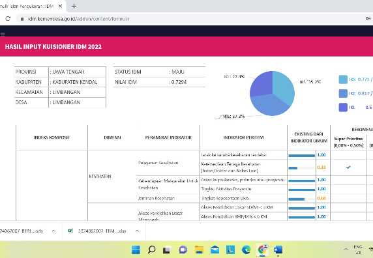Open a new browser tab
This screenshot has width=373, height=258.
pyautogui.click(x=74, y=6)
